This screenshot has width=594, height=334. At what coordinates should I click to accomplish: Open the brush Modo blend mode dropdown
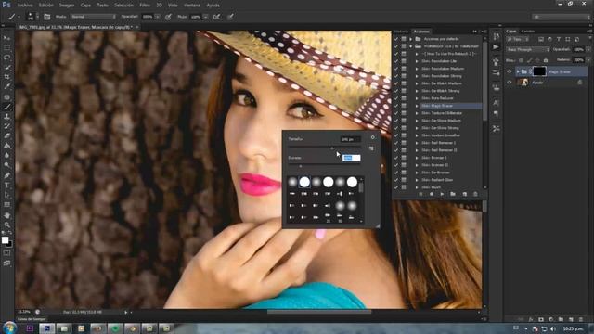(x=93, y=17)
